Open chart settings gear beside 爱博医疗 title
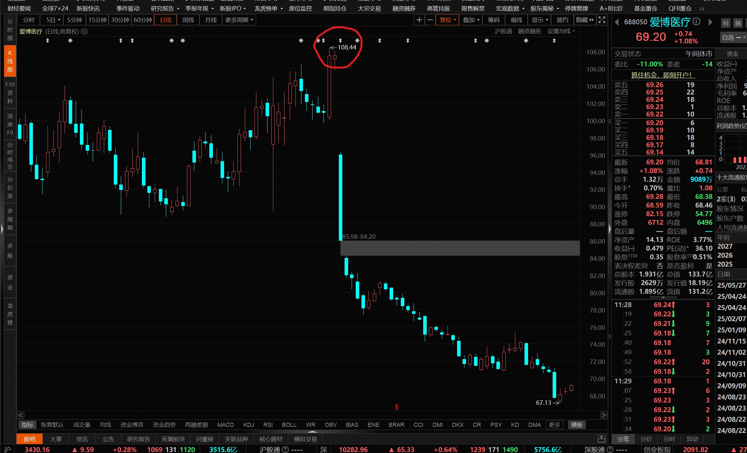 pos(84,32)
